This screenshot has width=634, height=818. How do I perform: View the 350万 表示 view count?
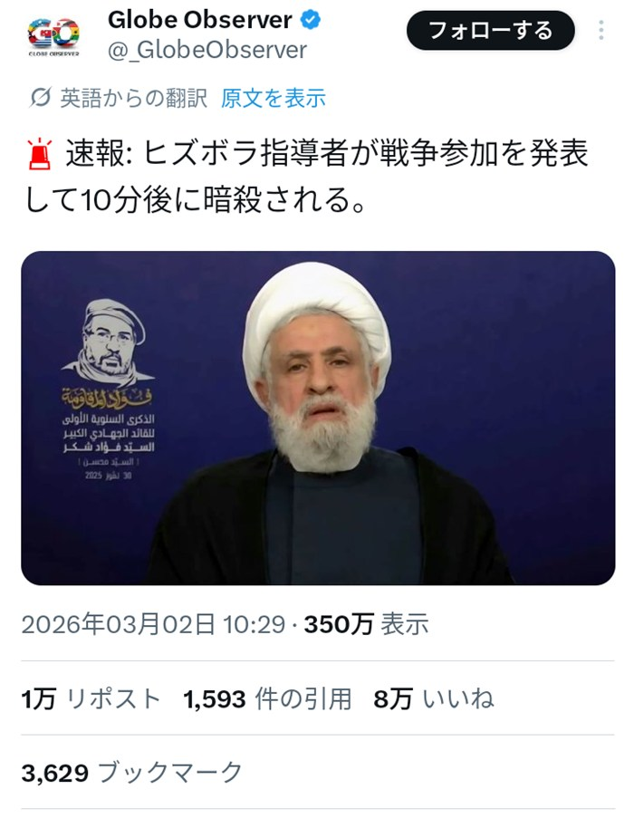pyautogui.click(x=366, y=624)
